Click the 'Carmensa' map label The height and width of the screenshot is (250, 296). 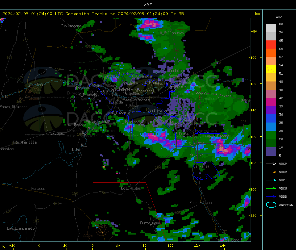click(x=201, y=167)
